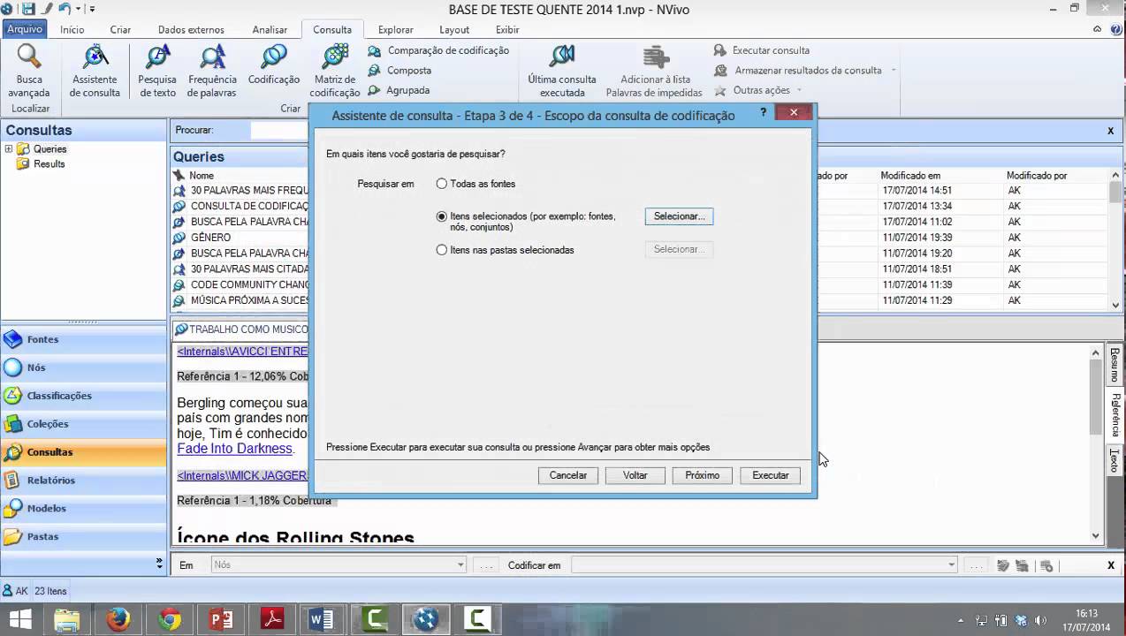Follow the Fade Into Darkness link
The height and width of the screenshot is (636, 1126).
[x=234, y=449]
